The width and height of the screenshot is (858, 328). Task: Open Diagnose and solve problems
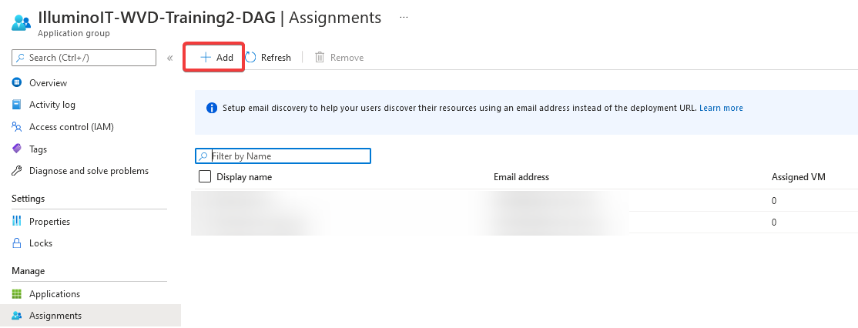(89, 171)
